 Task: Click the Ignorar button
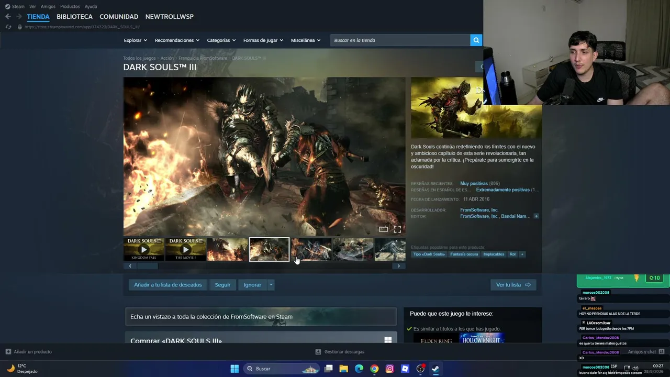pyautogui.click(x=252, y=285)
